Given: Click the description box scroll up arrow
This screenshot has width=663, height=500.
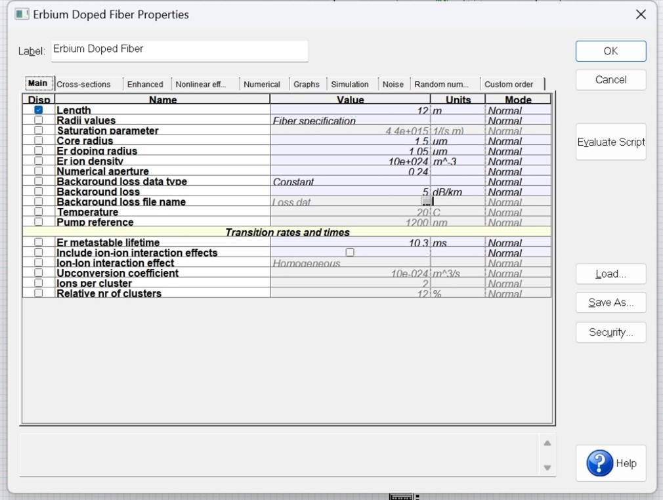Looking at the screenshot, I should pos(547,444).
